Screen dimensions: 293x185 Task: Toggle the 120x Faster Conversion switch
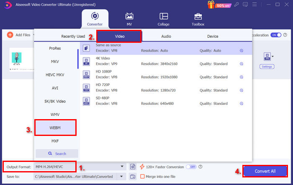tap(191, 167)
